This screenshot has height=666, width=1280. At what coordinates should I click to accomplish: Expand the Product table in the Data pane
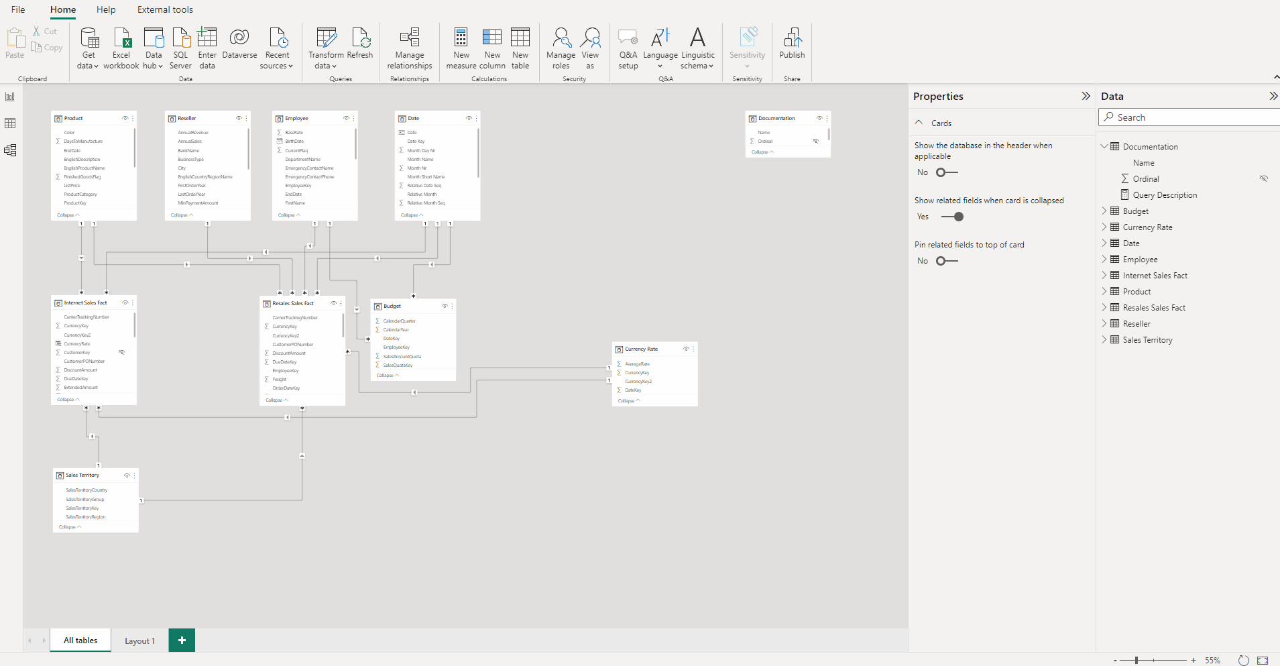click(x=1104, y=291)
